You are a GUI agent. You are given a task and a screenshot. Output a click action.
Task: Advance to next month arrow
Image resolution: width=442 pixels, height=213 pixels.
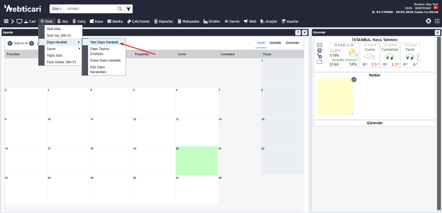coord(32,43)
